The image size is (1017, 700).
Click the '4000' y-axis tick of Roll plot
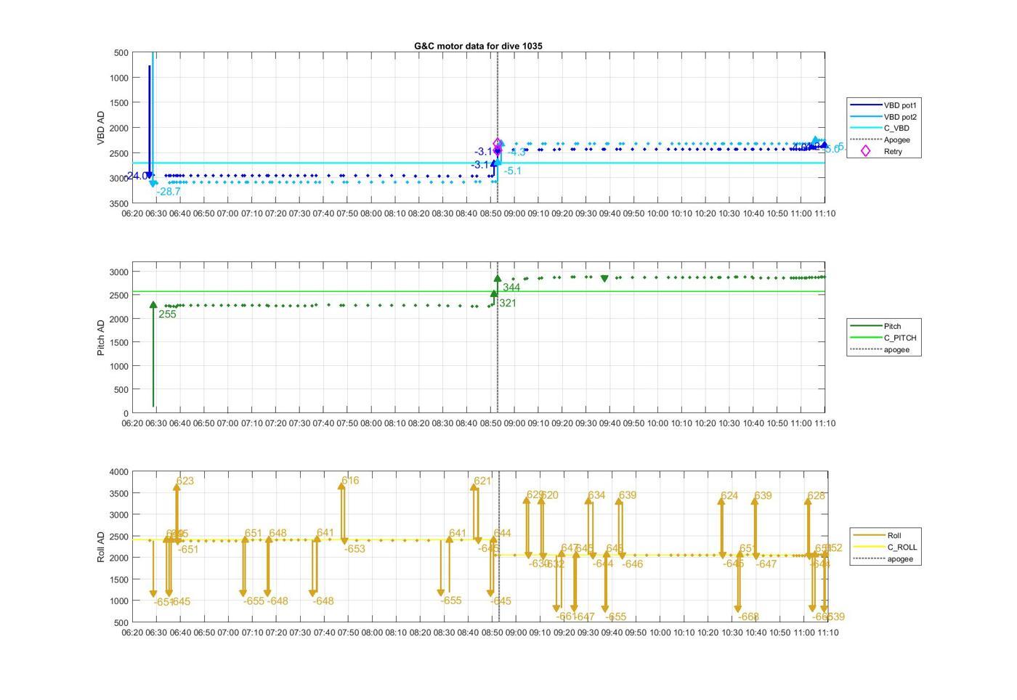click(120, 472)
